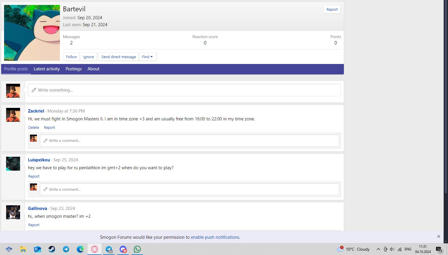Click the Reaction score value 0
Screen dimensions: 448x255
[205, 43]
